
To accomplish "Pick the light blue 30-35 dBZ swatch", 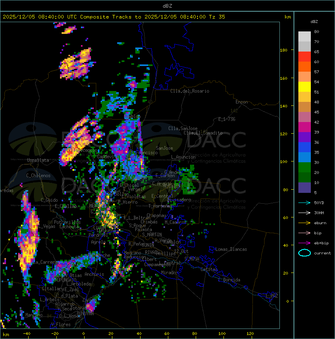I will click(x=304, y=157).
